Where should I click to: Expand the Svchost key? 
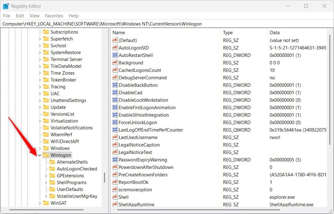pos(40,46)
